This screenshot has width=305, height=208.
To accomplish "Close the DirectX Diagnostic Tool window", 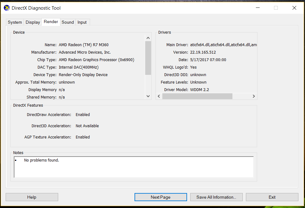I will (x=294, y=8).
